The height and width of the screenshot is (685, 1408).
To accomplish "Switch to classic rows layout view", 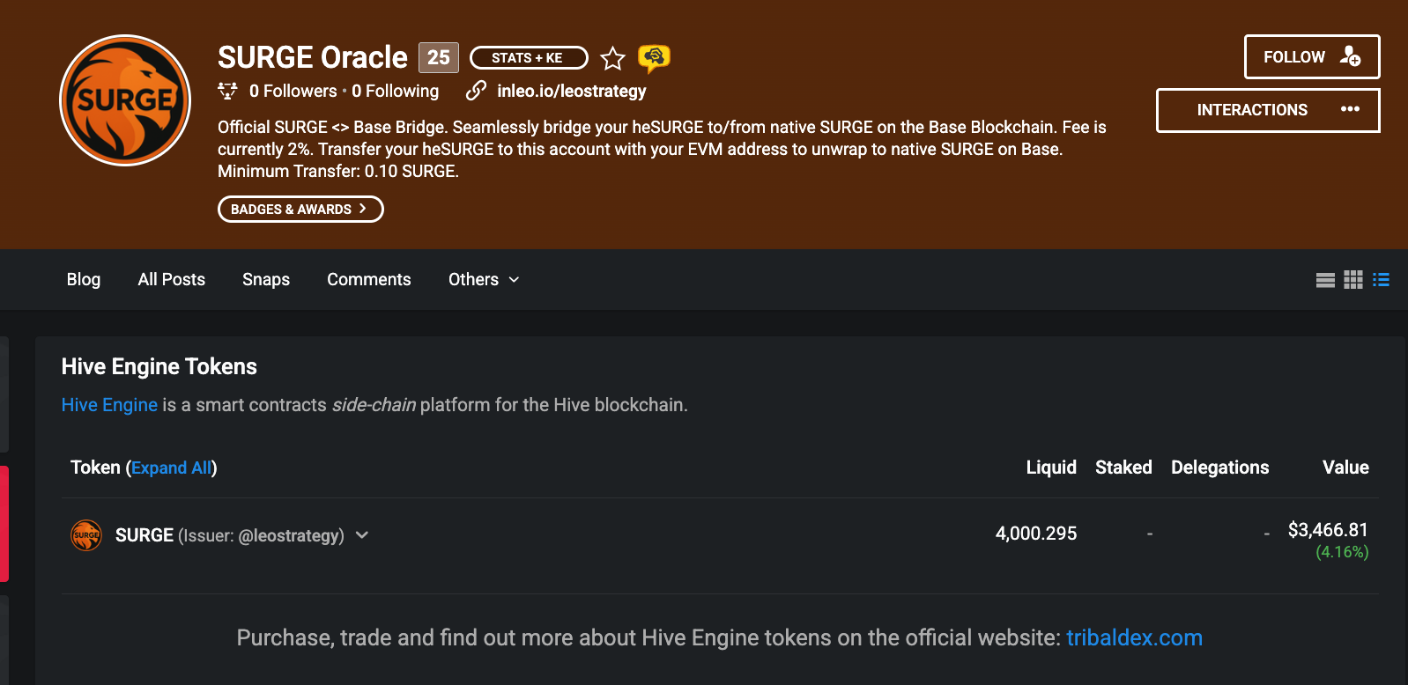I will coord(1325,280).
